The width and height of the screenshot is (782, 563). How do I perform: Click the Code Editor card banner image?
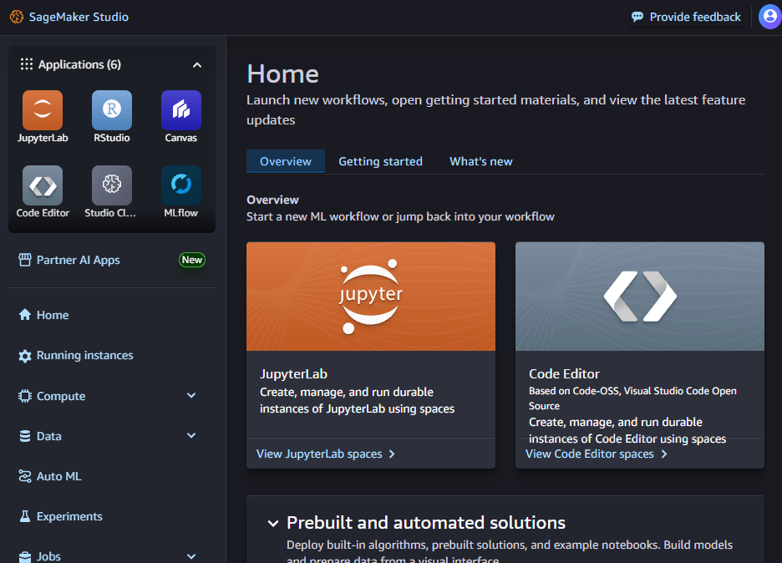[640, 297]
